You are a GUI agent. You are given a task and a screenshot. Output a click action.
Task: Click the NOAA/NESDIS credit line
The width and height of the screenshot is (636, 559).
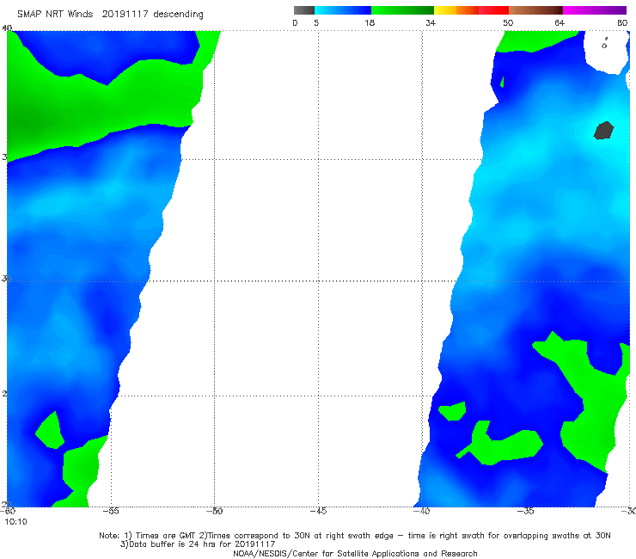pyautogui.click(x=355, y=554)
